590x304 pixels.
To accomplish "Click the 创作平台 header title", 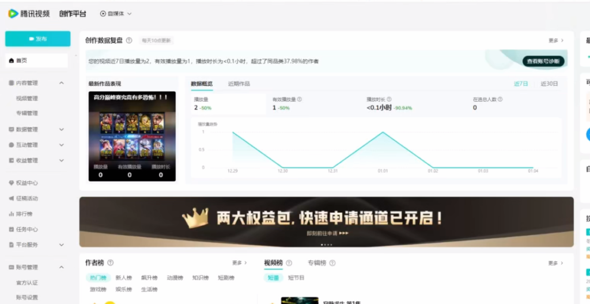I will click(73, 14).
